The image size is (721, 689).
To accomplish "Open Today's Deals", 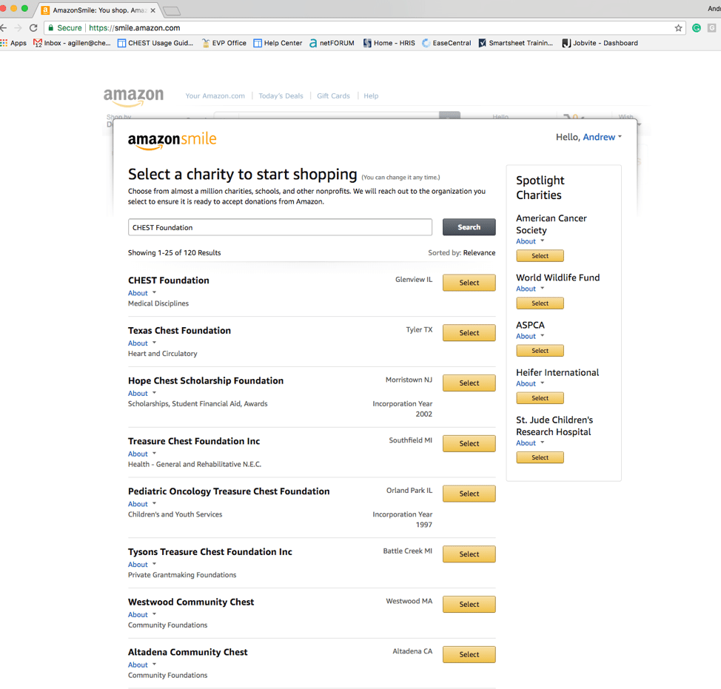I will (281, 95).
